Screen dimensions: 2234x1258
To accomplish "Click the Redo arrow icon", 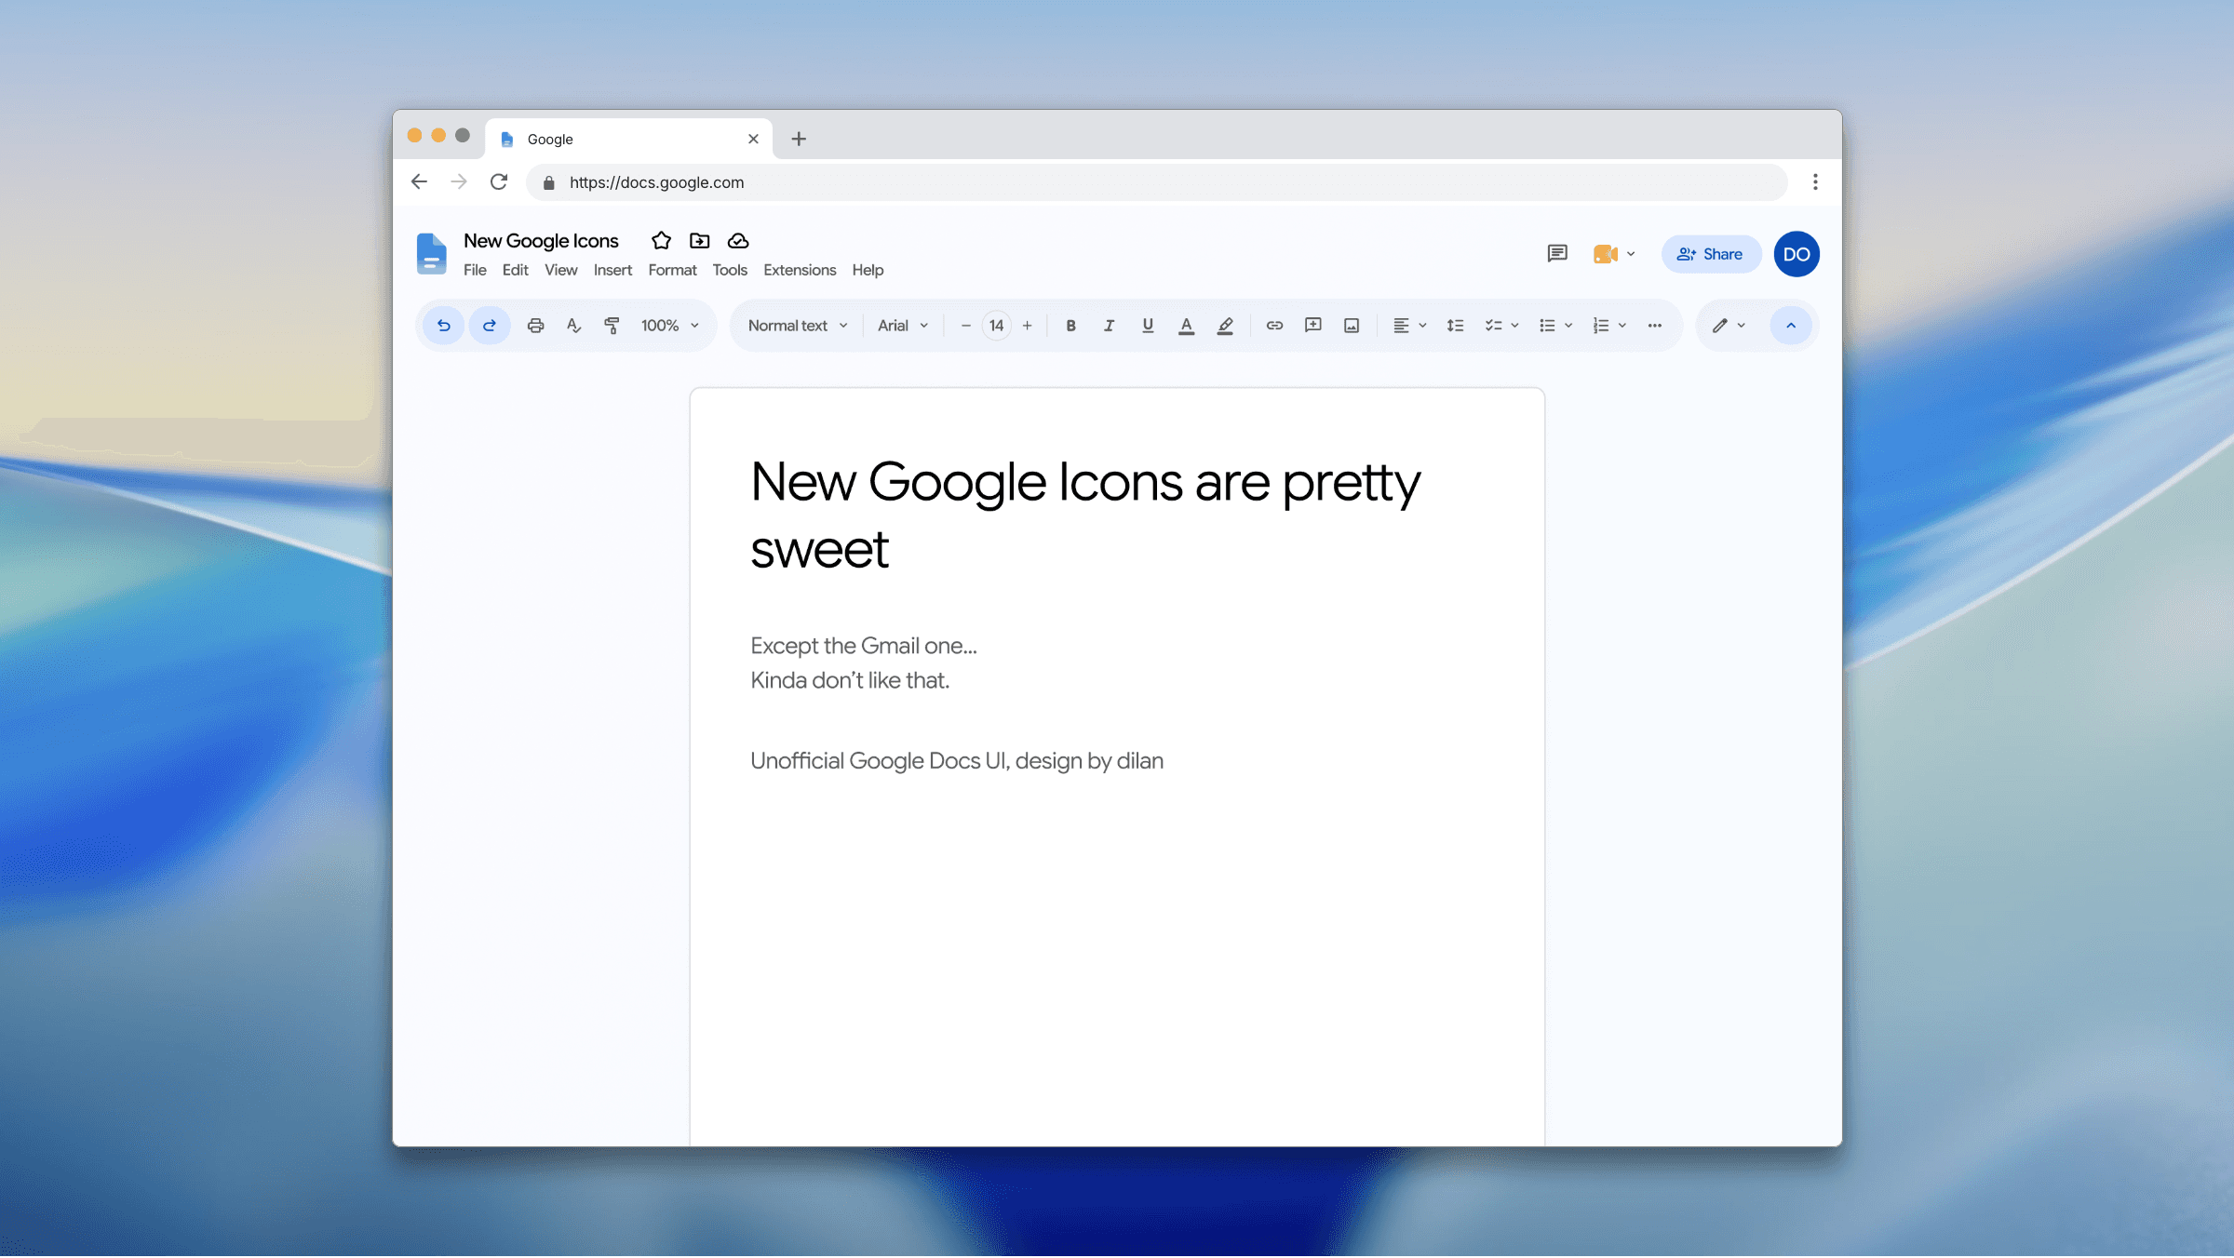I will pos(490,326).
